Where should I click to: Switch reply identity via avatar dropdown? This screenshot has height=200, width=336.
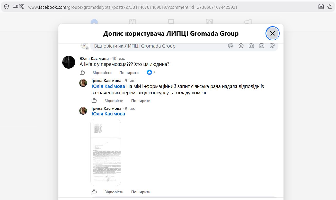(x=85, y=46)
